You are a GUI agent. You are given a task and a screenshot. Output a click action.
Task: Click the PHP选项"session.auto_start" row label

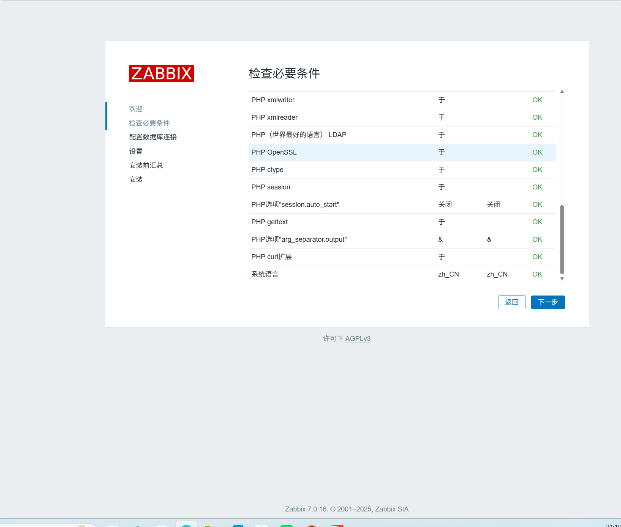[295, 205]
